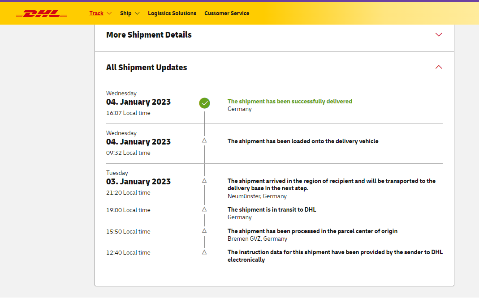This screenshot has height=298, width=479.
Task: Click triangle marker for Bremen GVZ processing
Action: (x=204, y=231)
